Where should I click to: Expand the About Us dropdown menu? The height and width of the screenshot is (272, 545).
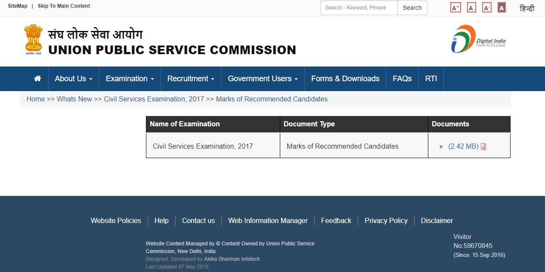pyautogui.click(x=74, y=79)
